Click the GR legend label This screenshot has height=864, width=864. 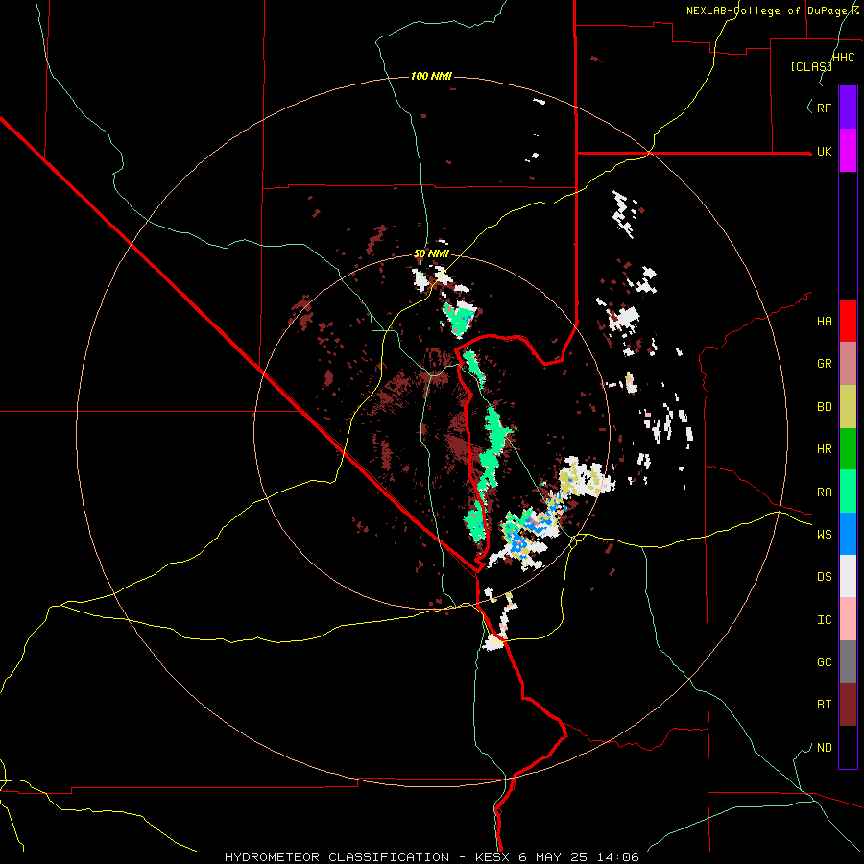click(824, 364)
